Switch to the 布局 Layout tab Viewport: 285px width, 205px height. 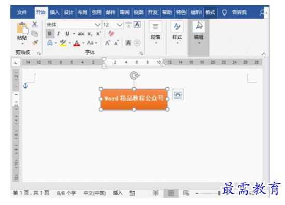coord(82,12)
